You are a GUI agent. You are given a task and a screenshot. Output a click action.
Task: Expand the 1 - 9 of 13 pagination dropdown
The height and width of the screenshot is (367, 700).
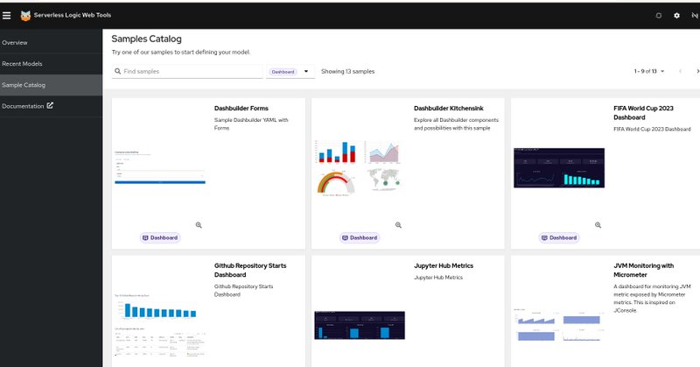tap(649, 71)
